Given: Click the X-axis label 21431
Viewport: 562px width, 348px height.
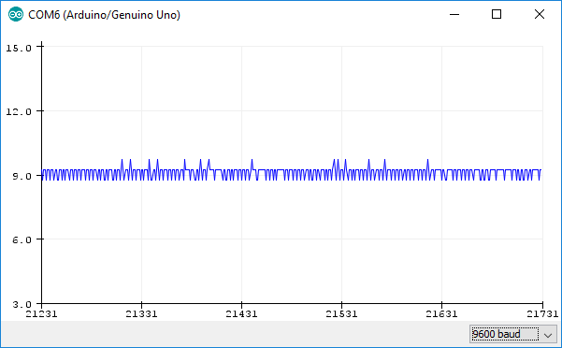Looking at the screenshot, I should click(241, 314).
